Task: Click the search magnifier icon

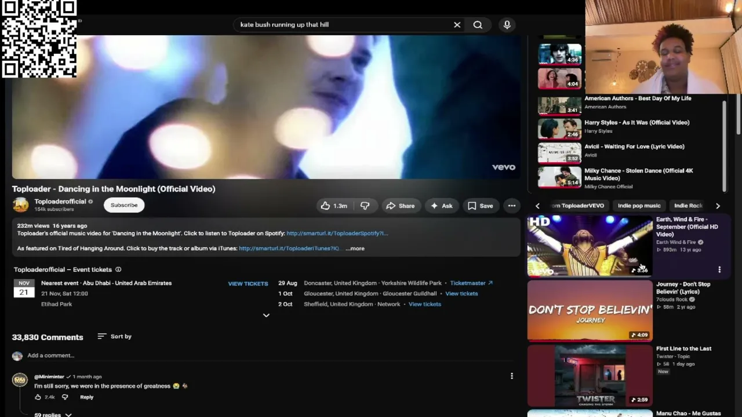Action: point(478,25)
